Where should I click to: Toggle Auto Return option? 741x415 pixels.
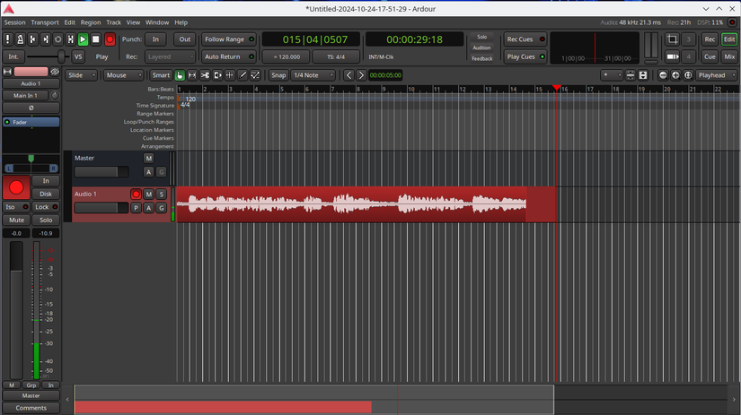(x=229, y=56)
